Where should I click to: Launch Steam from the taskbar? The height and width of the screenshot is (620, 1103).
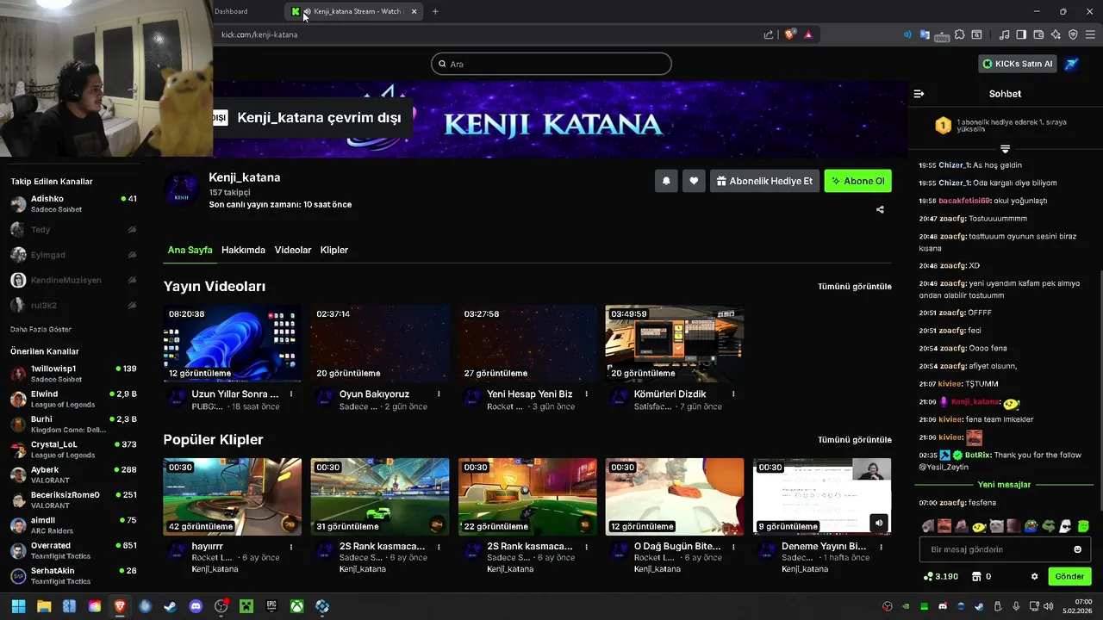pos(171,606)
